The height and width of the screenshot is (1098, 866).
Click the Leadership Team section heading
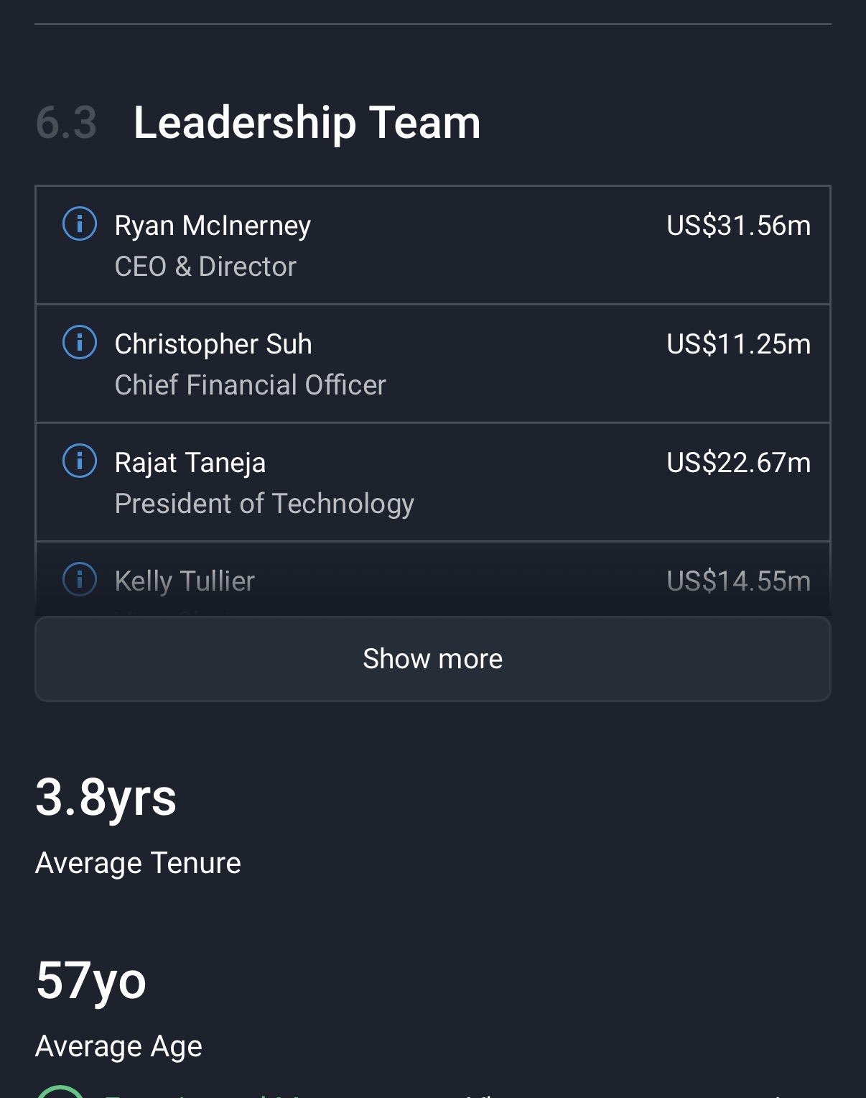click(307, 122)
